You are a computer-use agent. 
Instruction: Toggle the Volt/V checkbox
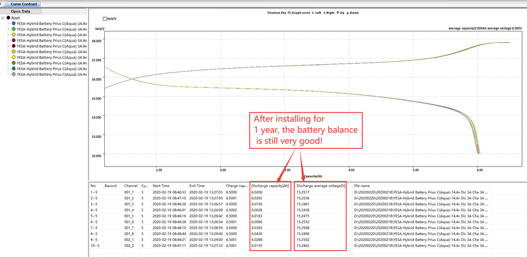point(105,19)
